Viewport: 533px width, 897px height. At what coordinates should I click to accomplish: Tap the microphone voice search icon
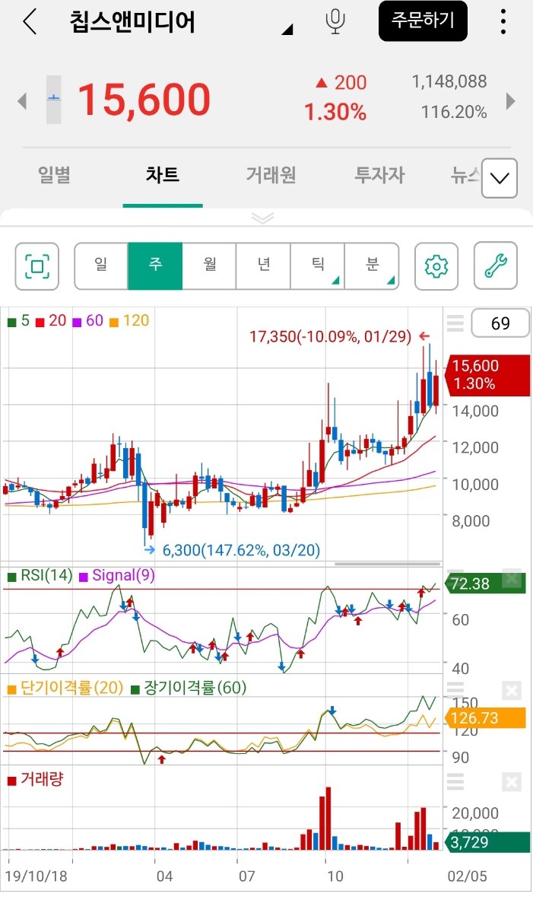335,22
